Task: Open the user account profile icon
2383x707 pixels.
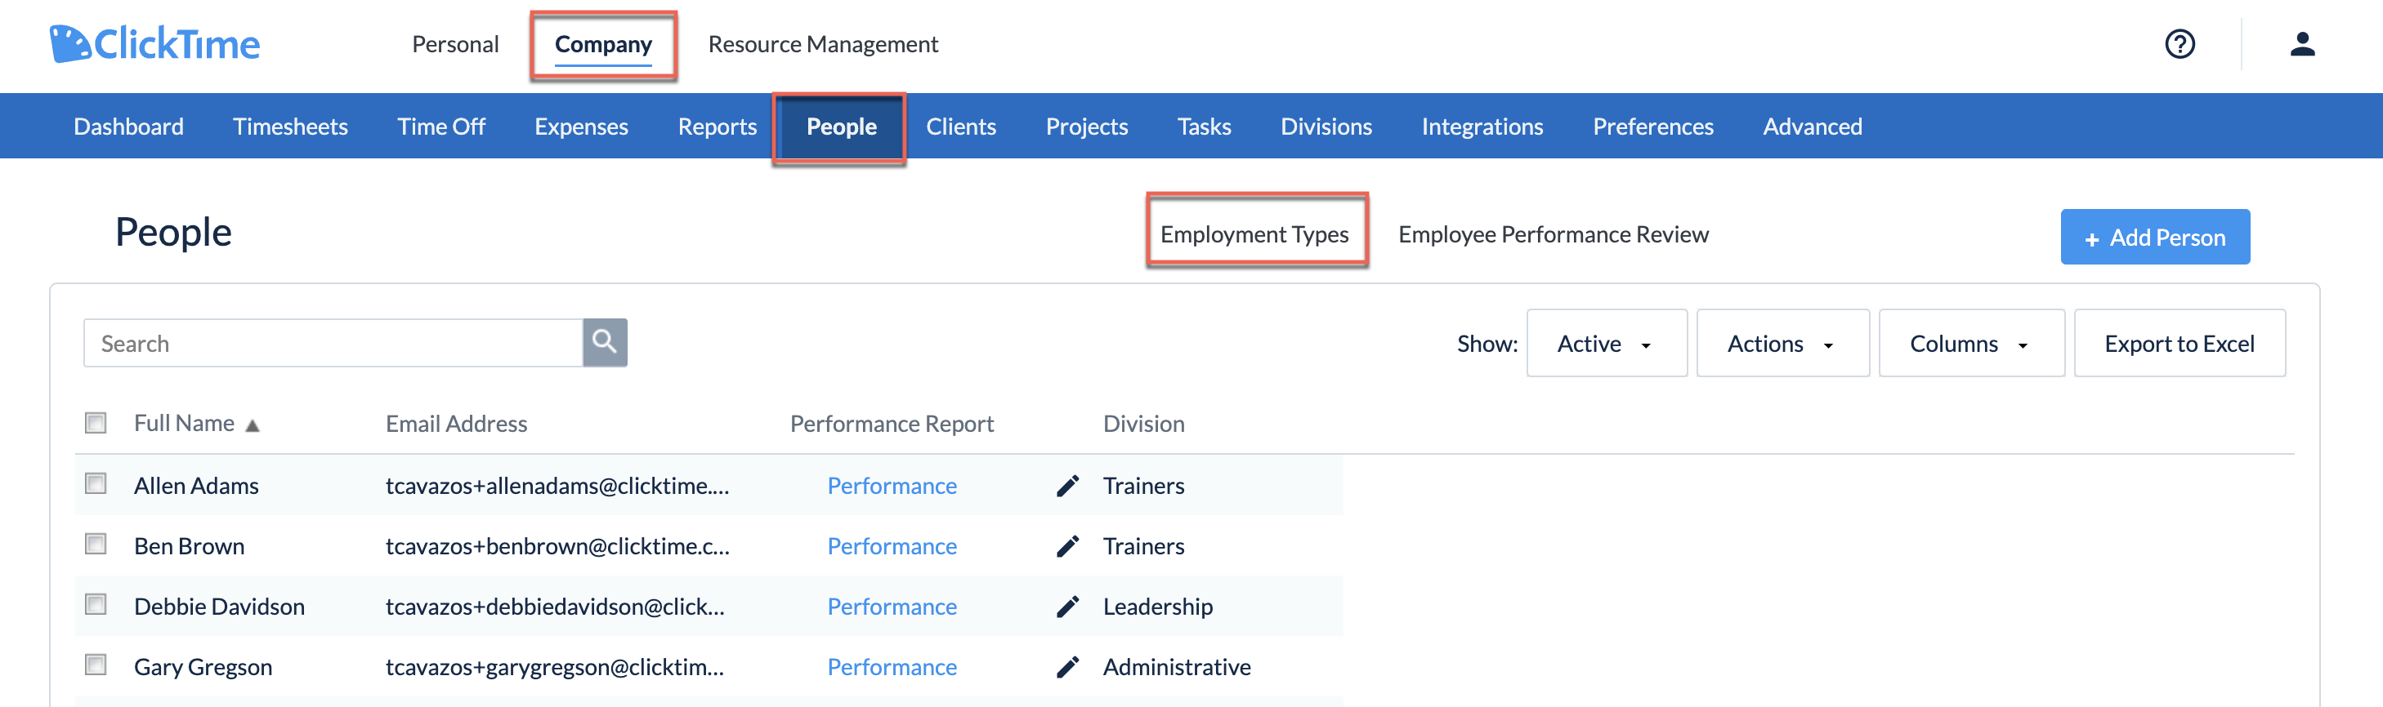Action: [2301, 43]
